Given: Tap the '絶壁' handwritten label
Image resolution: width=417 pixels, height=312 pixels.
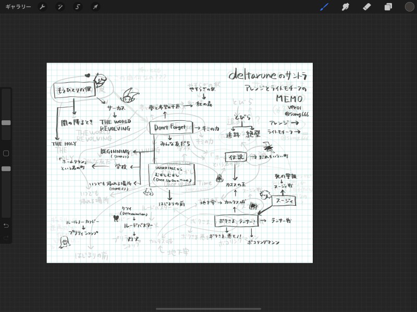Looking at the screenshot, I should [x=253, y=134].
